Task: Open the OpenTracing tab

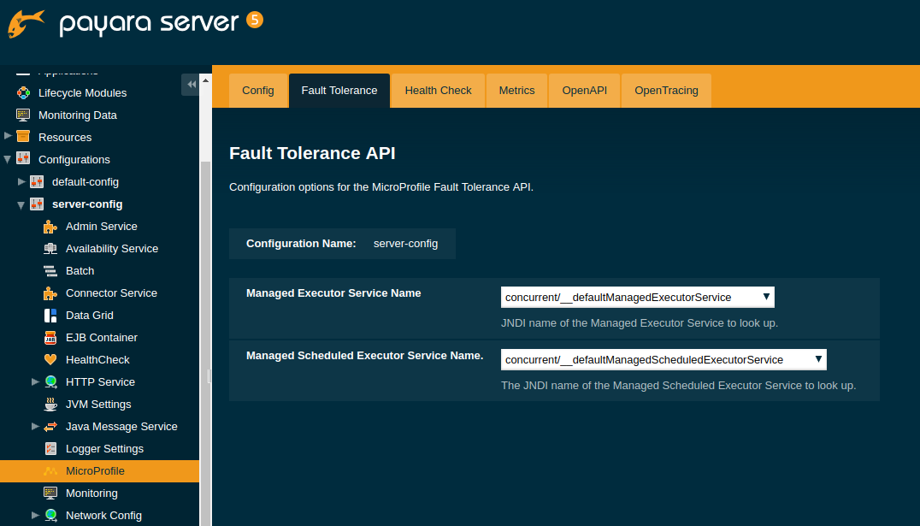Action: (x=667, y=91)
